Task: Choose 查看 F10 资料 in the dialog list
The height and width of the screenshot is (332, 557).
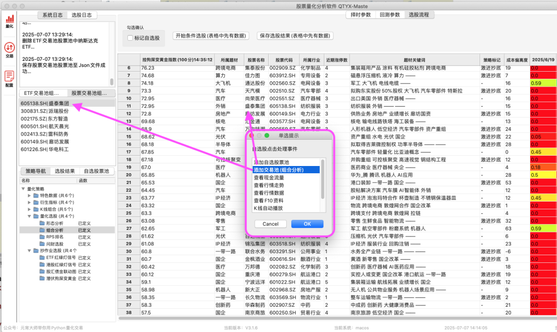Action: [x=286, y=201]
